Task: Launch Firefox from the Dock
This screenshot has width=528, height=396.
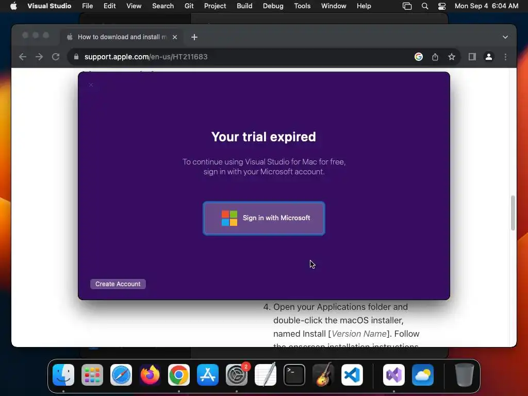Action: [x=150, y=375]
